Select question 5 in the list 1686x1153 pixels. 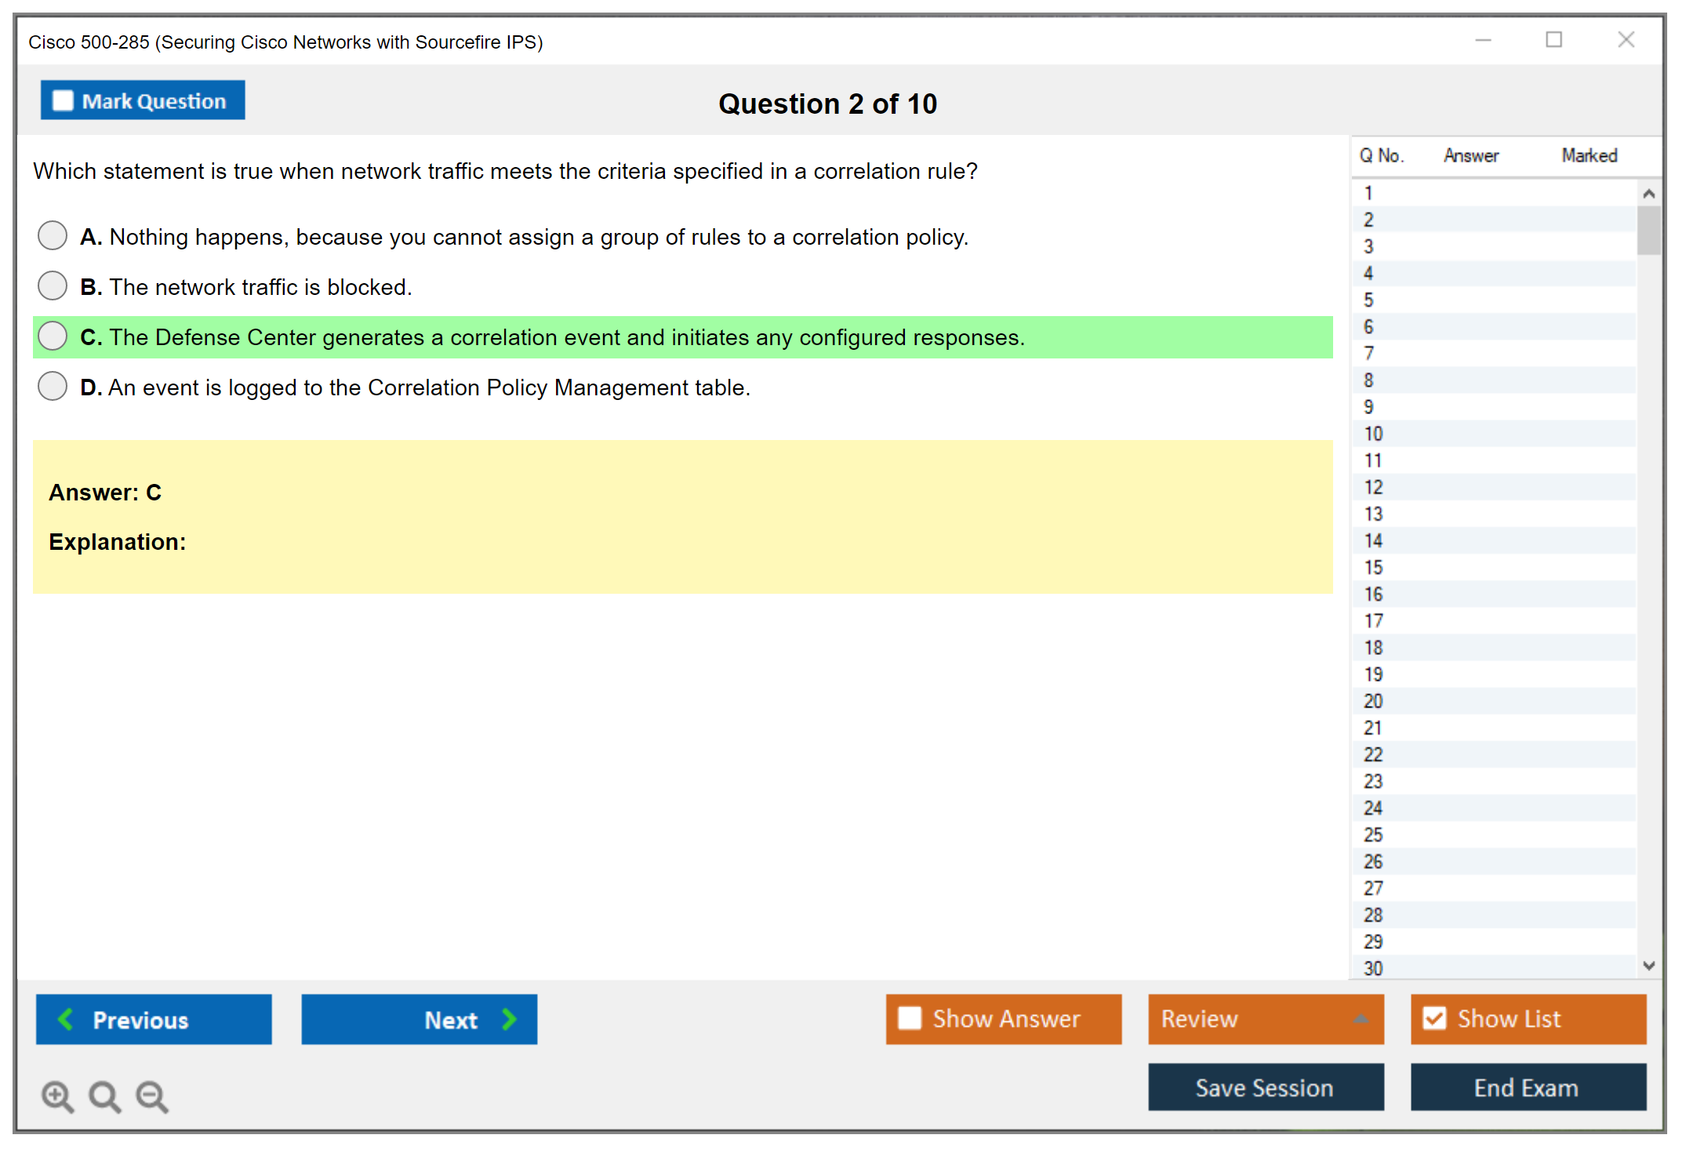(x=1368, y=300)
